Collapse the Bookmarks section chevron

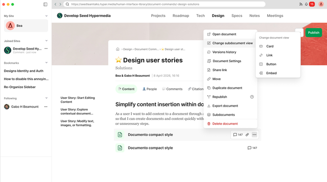46,63
